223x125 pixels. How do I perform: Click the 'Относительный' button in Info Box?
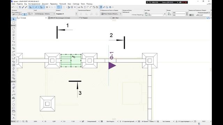pos(203,12)
